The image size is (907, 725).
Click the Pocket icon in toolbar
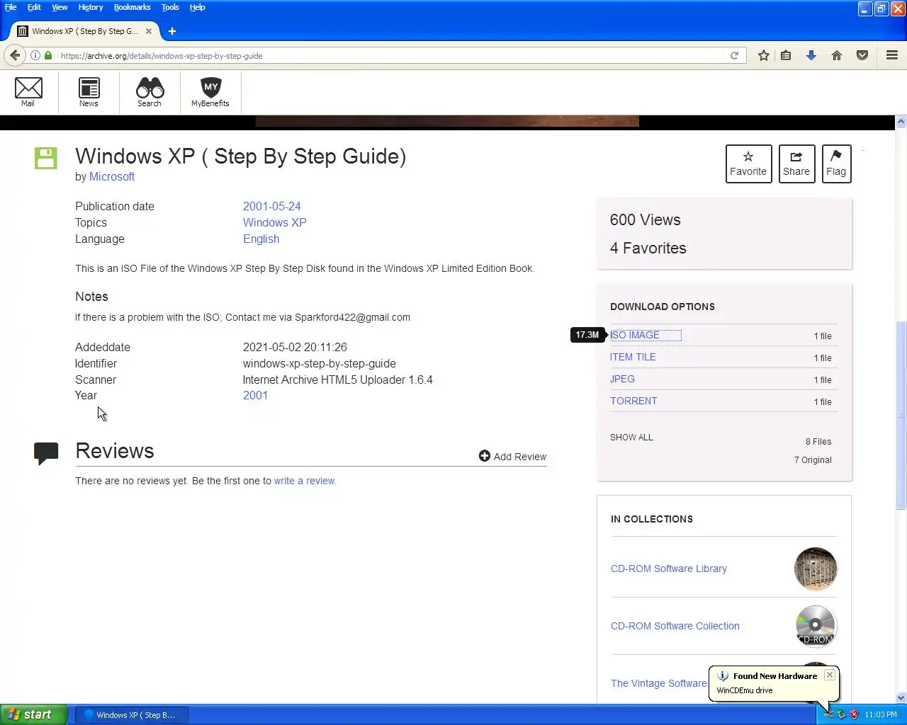pyautogui.click(x=862, y=55)
